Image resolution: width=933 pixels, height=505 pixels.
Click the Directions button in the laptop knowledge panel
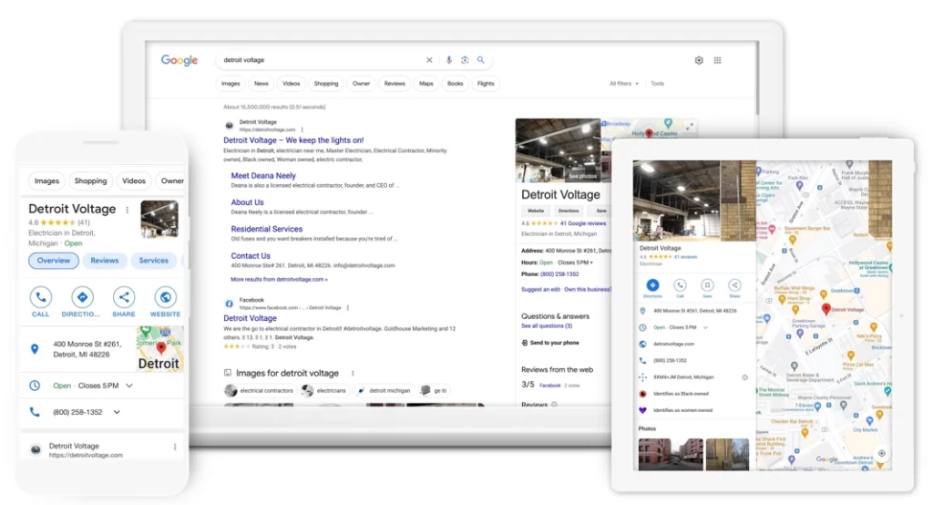[569, 211]
